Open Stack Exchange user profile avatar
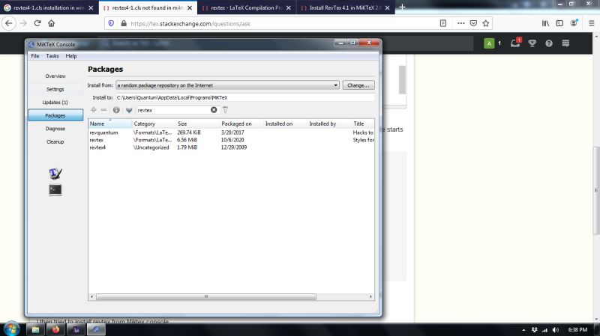Image resolution: width=600 pixels, height=336 pixels. click(489, 43)
